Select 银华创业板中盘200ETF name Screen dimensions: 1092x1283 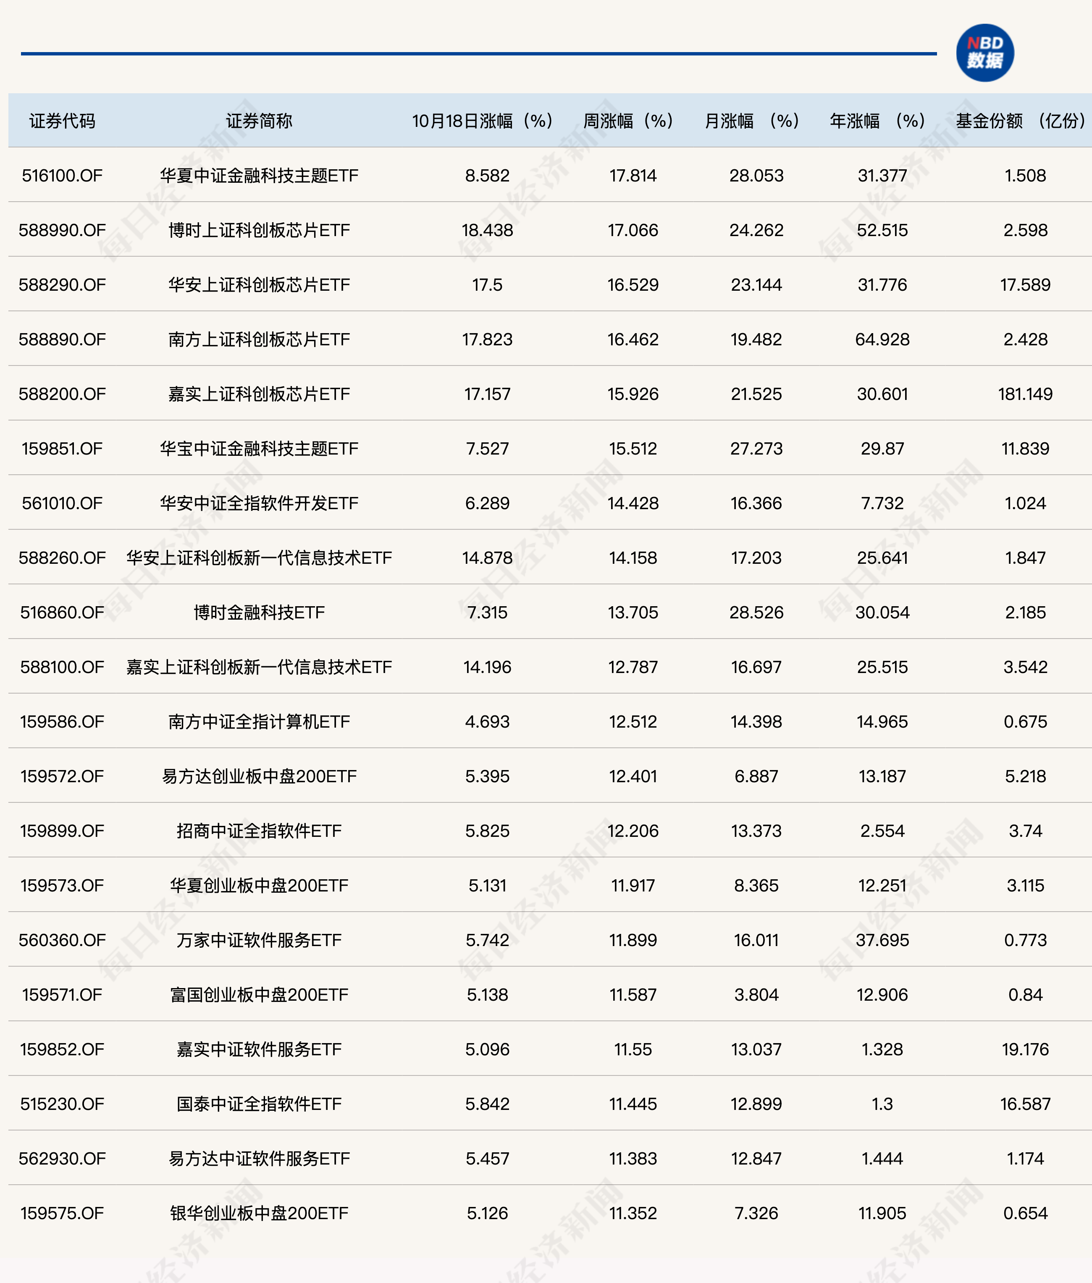pyautogui.click(x=259, y=1213)
